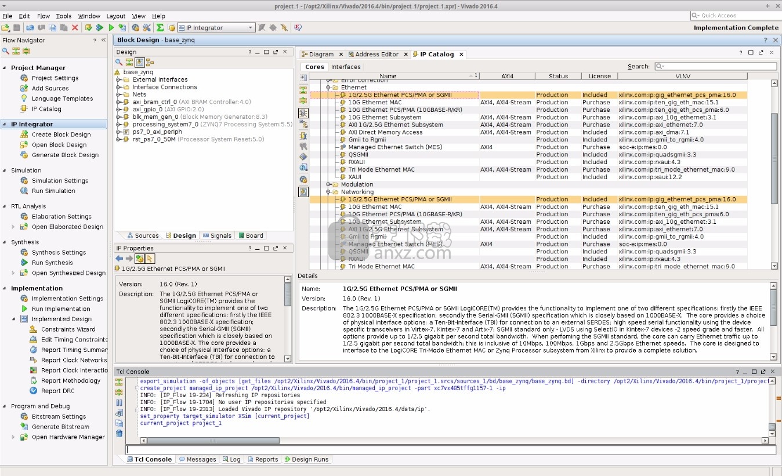The width and height of the screenshot is (782, 476).
Task: Toggle hide incompatible IP filter in IP Catalog sidebar
Action: point(303,112)
